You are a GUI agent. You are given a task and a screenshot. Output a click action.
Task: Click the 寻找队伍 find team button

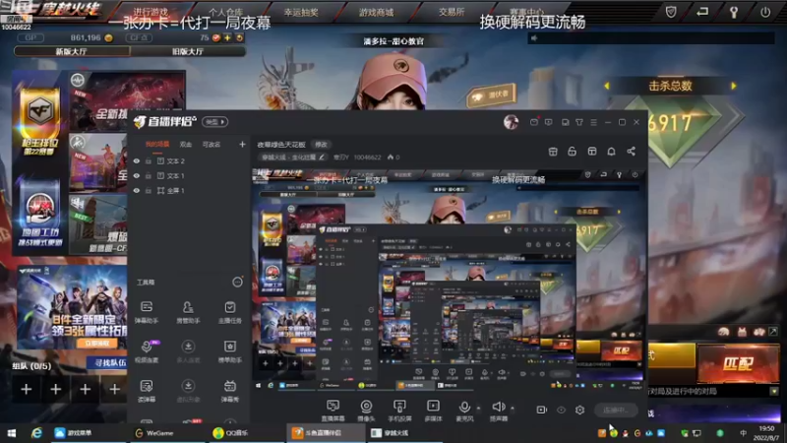[x=109, y=362]
